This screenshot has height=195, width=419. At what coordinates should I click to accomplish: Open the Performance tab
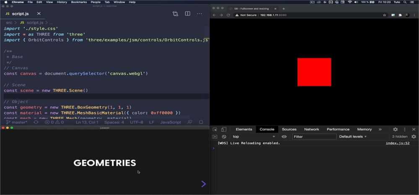pyautogui.click(x=338, y=129)
